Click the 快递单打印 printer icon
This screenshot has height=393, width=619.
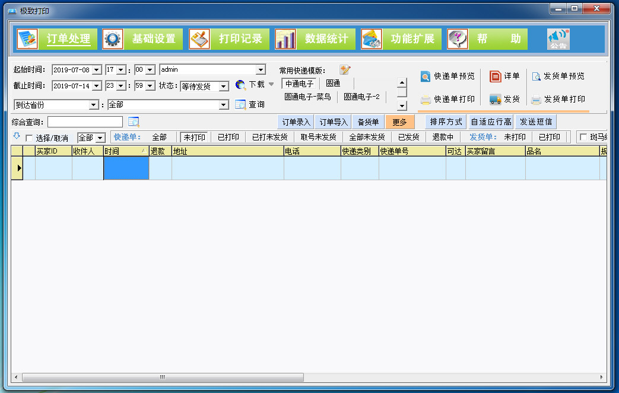[x=426, y=99]
